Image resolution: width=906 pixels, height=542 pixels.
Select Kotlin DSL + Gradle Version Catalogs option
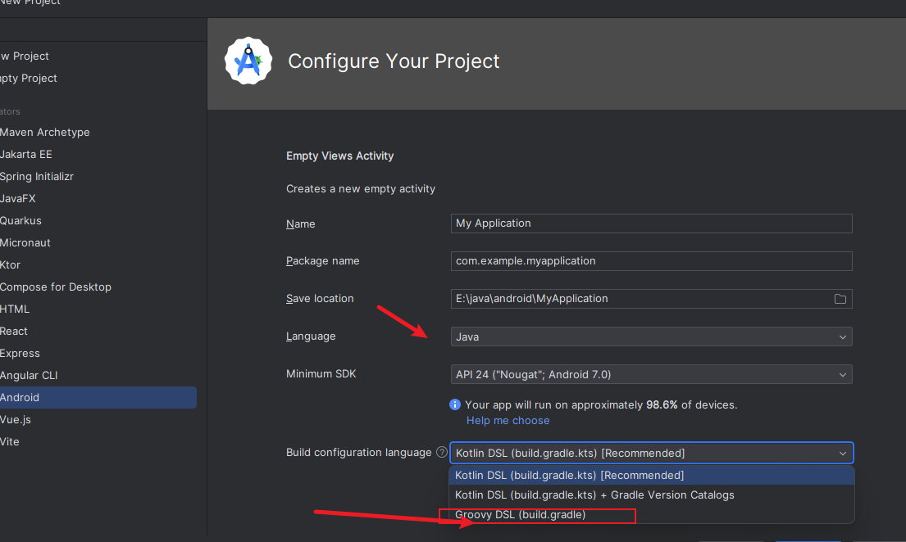point(652,495)
